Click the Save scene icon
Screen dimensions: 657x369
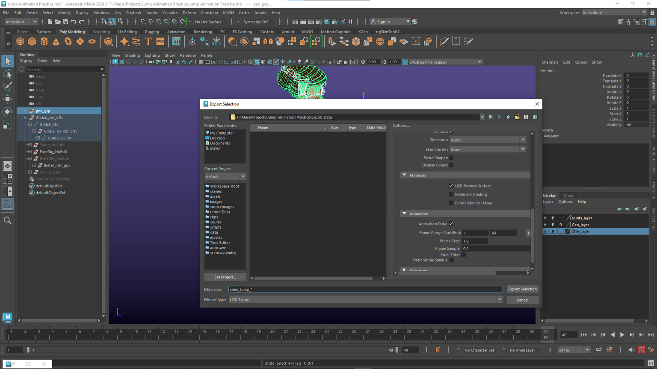pyautogui.click(x=65, y=22)
